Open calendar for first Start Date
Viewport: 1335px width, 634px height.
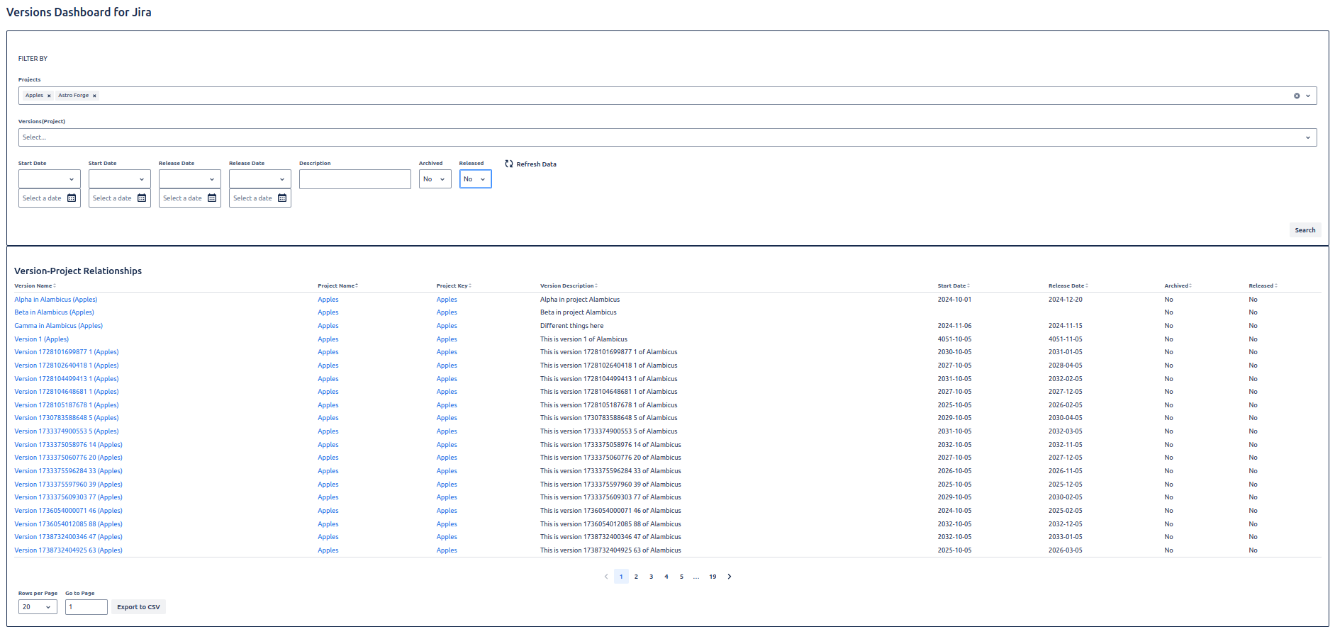point(72,198)
